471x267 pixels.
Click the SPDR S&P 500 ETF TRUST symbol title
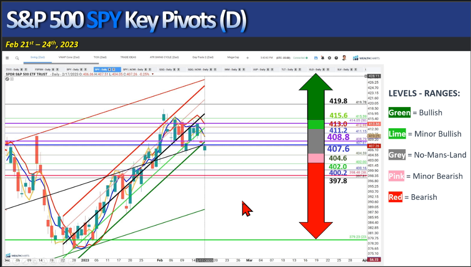point(27,74)
